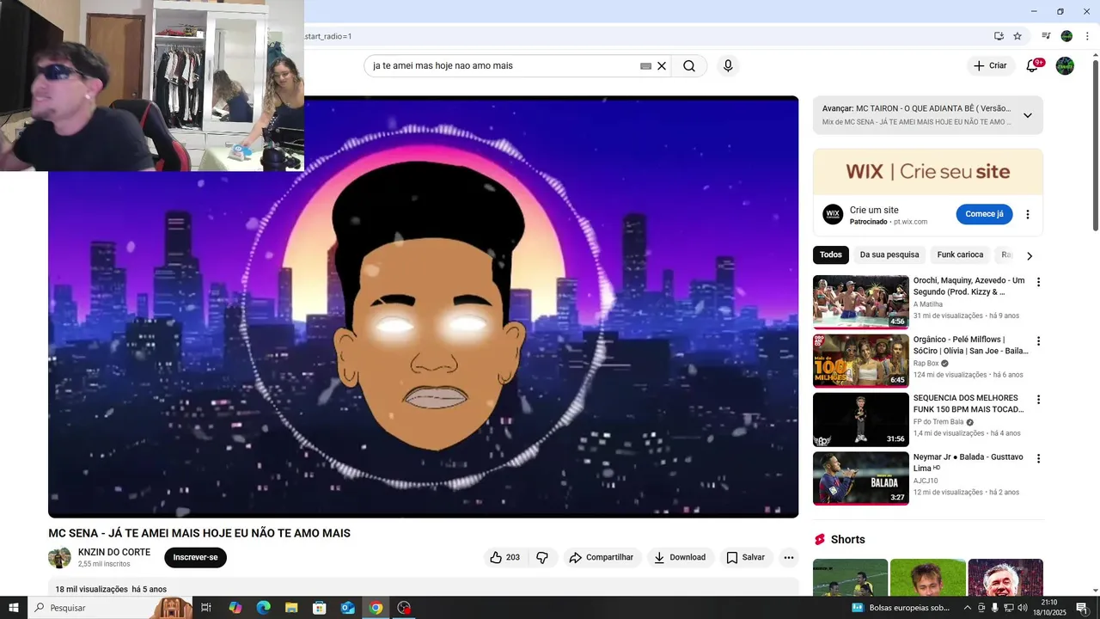This screenshot has height=619, width=1100.
Task: Open the SEQUENCIA DOS MELHORES FUNK thumbnail
Action: click(860, 420)
